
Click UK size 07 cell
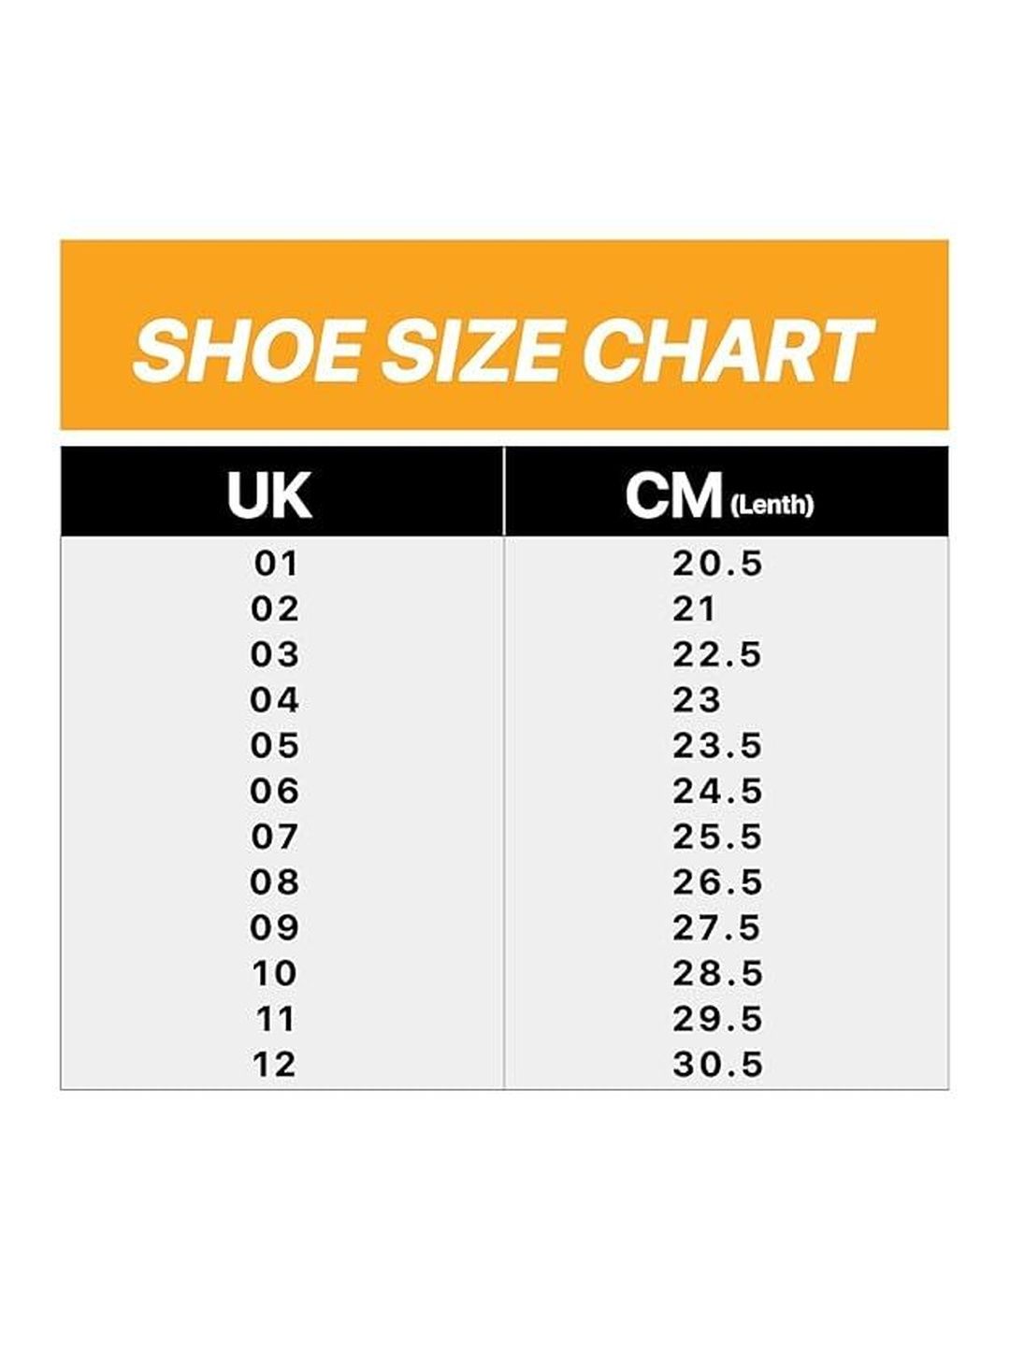[x=275, y=837]
